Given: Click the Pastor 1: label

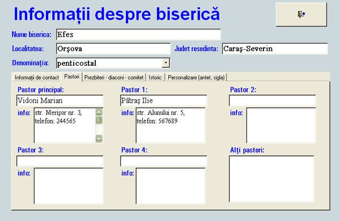Looking at the screenshot, I should (x=134, y=90).
